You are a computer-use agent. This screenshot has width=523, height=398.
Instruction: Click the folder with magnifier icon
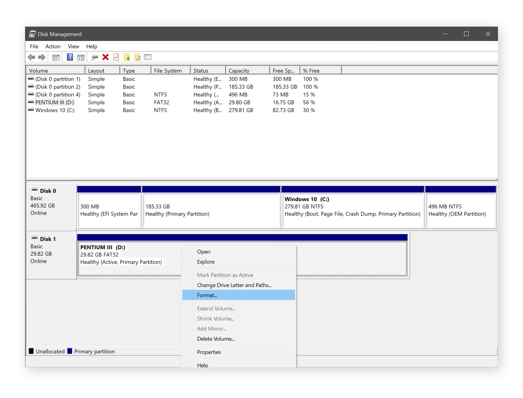[137, 57]
